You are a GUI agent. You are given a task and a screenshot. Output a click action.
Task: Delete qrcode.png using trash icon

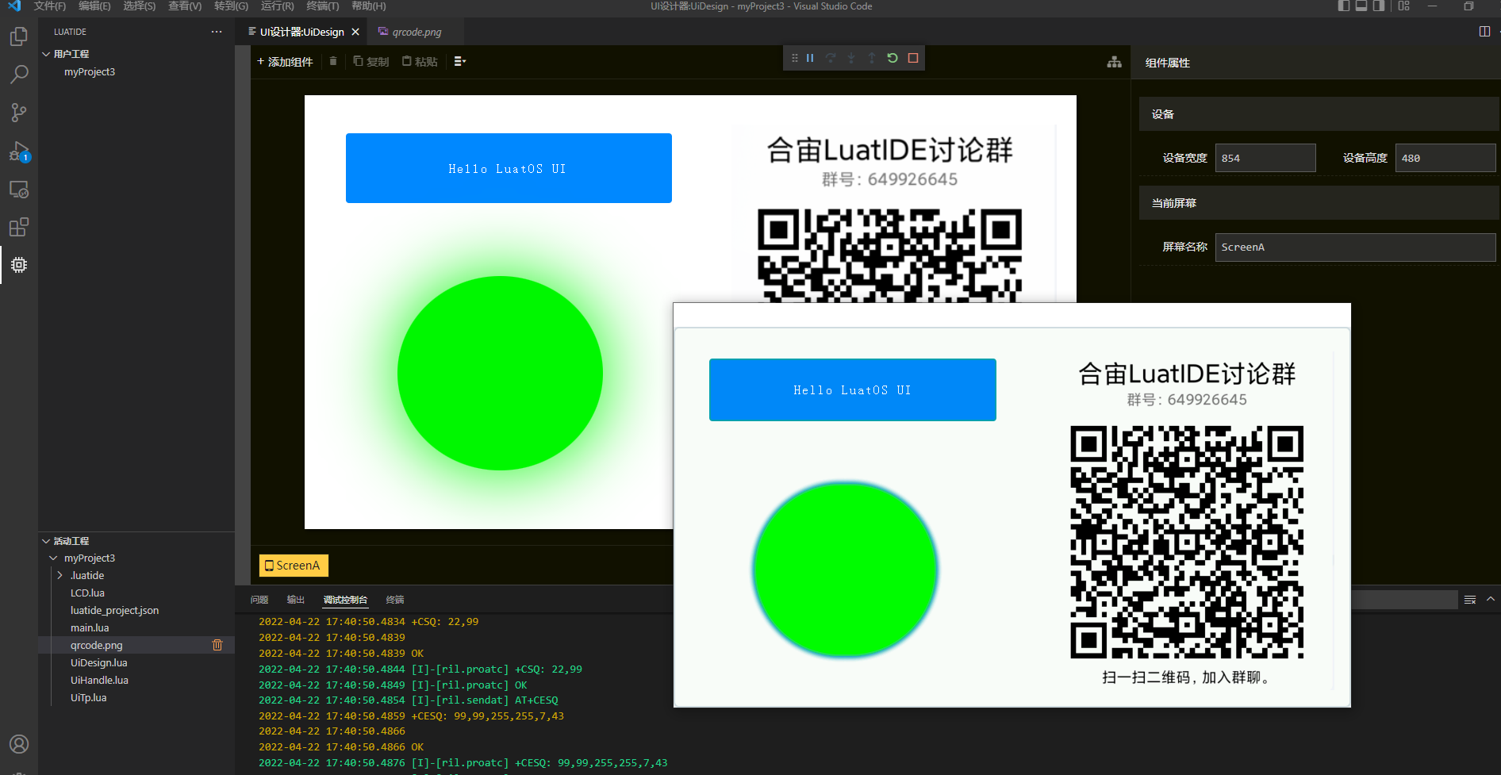(217, 645)
